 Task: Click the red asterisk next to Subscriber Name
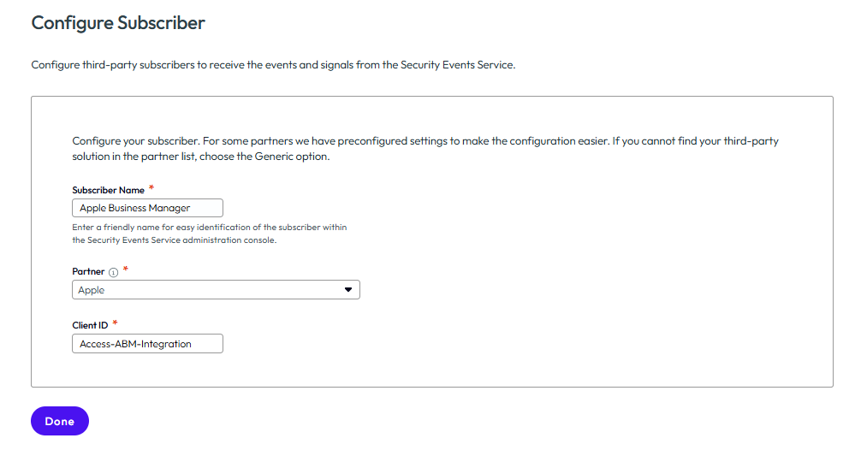tap(151, 188)
